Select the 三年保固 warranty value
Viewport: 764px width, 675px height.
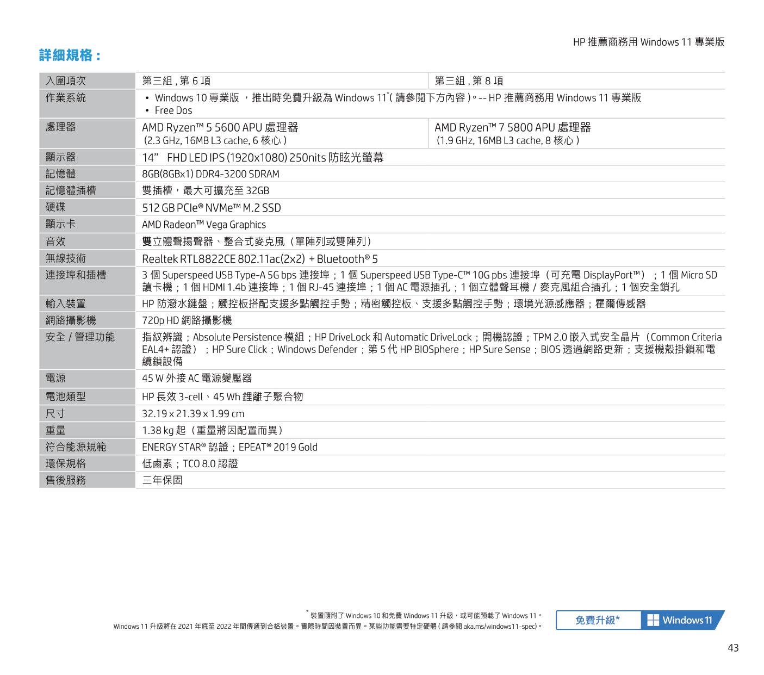(x=162, y=481)
